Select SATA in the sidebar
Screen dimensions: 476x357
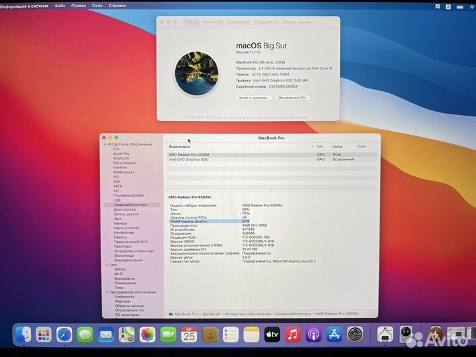point(118,186)
